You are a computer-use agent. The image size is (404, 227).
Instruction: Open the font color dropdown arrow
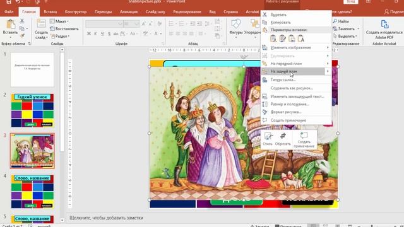(x=161, y=33)
